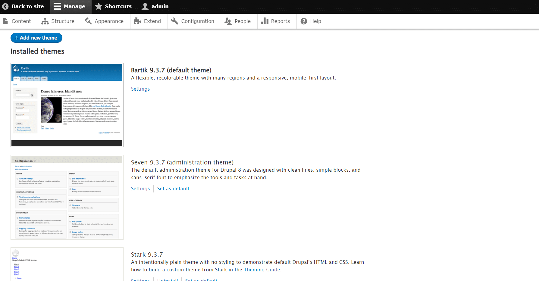539x281 pixels.
Task: Set Seven theme as default
Action: click(173, 189)
